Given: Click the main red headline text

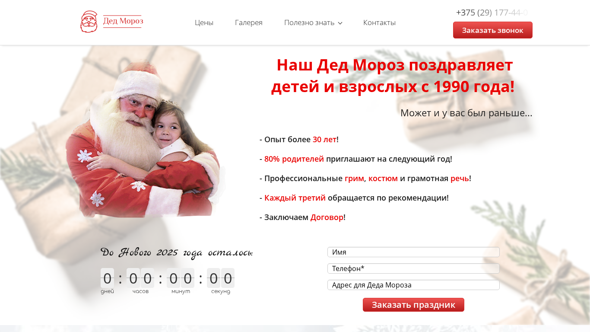Looking at the screenshot, I should click(x=393, y=76).
